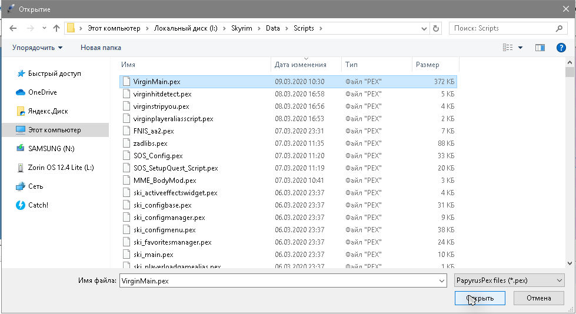576x314 pixels.
Task: Open Яндекс.Диск in the navigation pane
Action: 48,111
